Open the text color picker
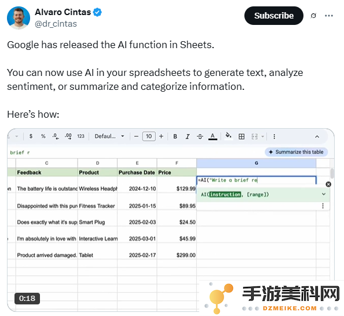344x316 pixels. tap(213, 137)
